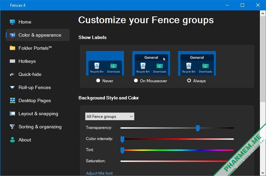Select the Always labels radio button
Screen dimensions: 266x176
click(189, 81)
